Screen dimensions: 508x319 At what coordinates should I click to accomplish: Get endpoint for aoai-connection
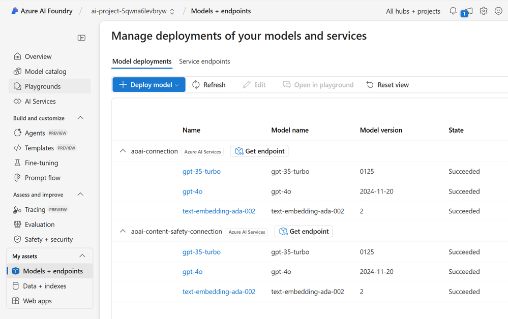tap(259, 151)
